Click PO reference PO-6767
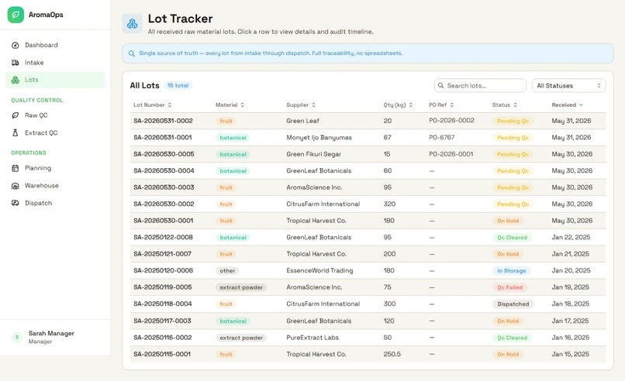625x381 pixels. [442, 137]
